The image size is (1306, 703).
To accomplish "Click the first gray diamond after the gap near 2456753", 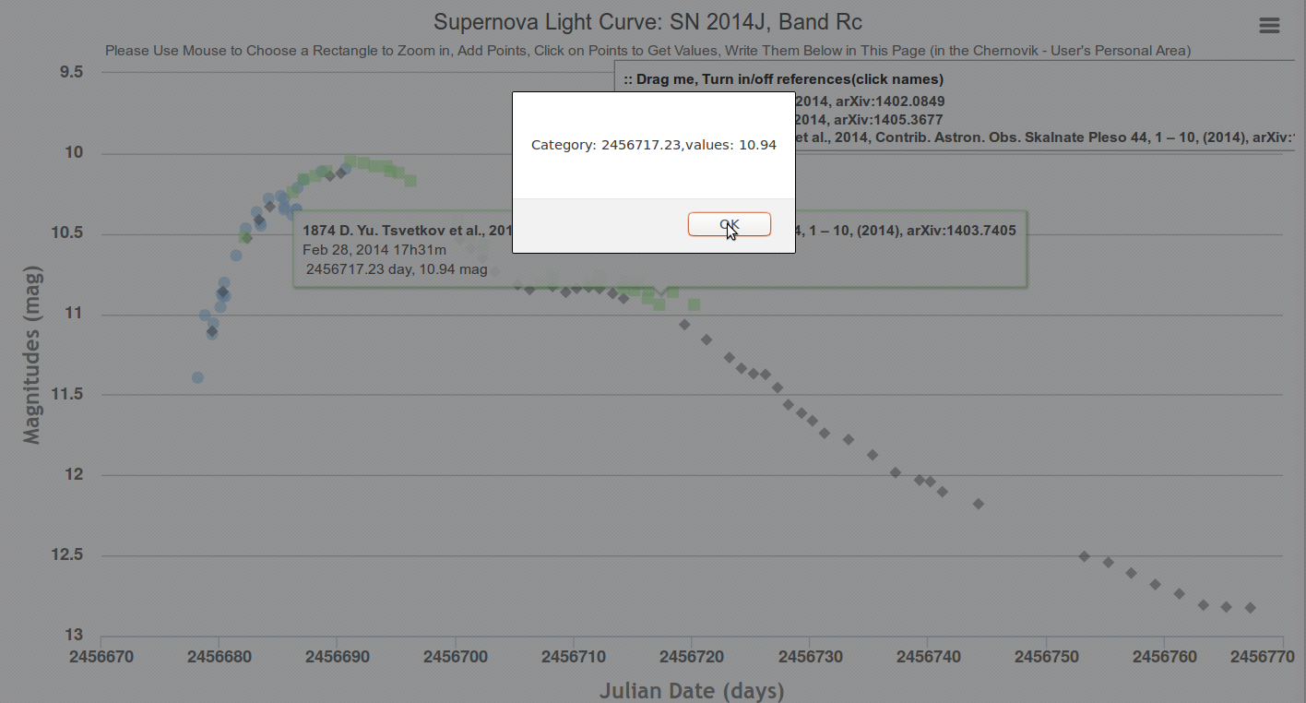I will tap(1085, 556).
